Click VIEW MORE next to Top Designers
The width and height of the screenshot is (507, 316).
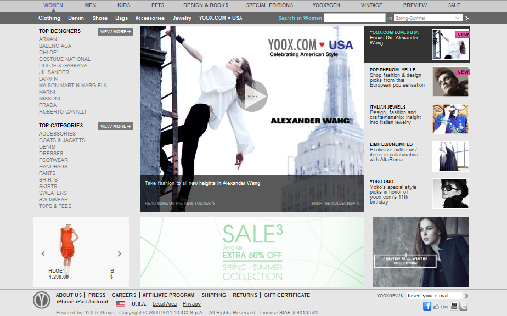(115, 32)
